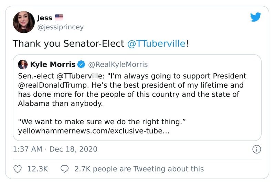Image resolution: width=275 pixels, height=187 pixels.
Task: Click the 1:37 AM Dec 18, 2020 timestamp
Action: click(55, 149)
